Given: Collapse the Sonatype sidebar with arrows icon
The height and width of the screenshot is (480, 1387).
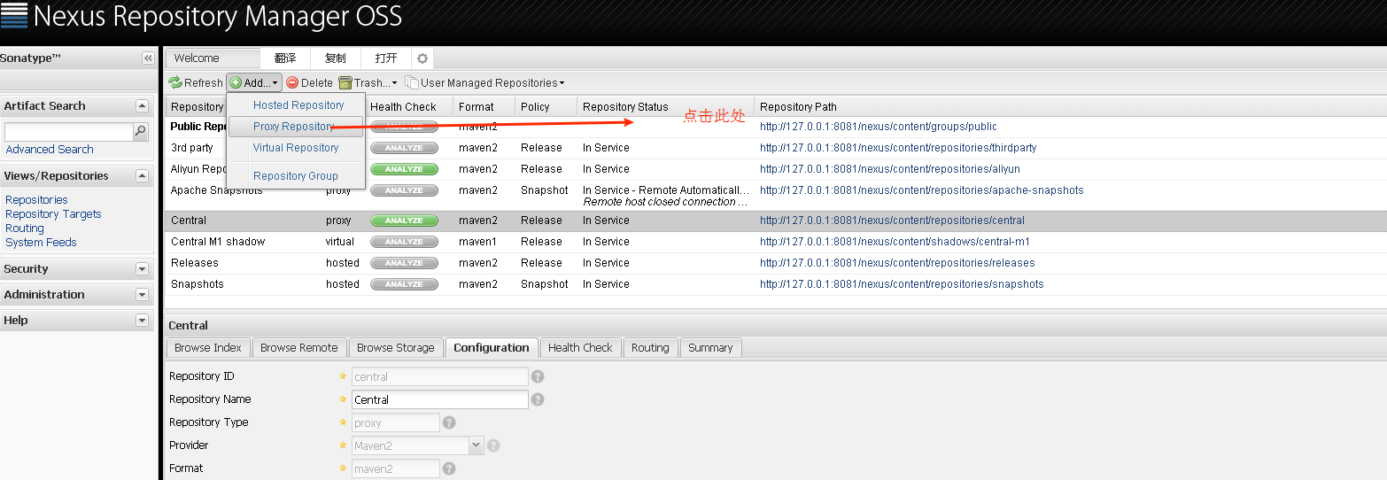Looking at the screenshot, I should point(148,58).
